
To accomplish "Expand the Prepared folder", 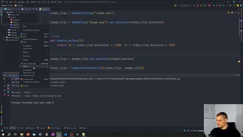I will point(7,32).
